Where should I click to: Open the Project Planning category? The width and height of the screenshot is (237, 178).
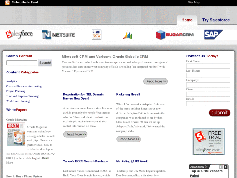point(16,91)
